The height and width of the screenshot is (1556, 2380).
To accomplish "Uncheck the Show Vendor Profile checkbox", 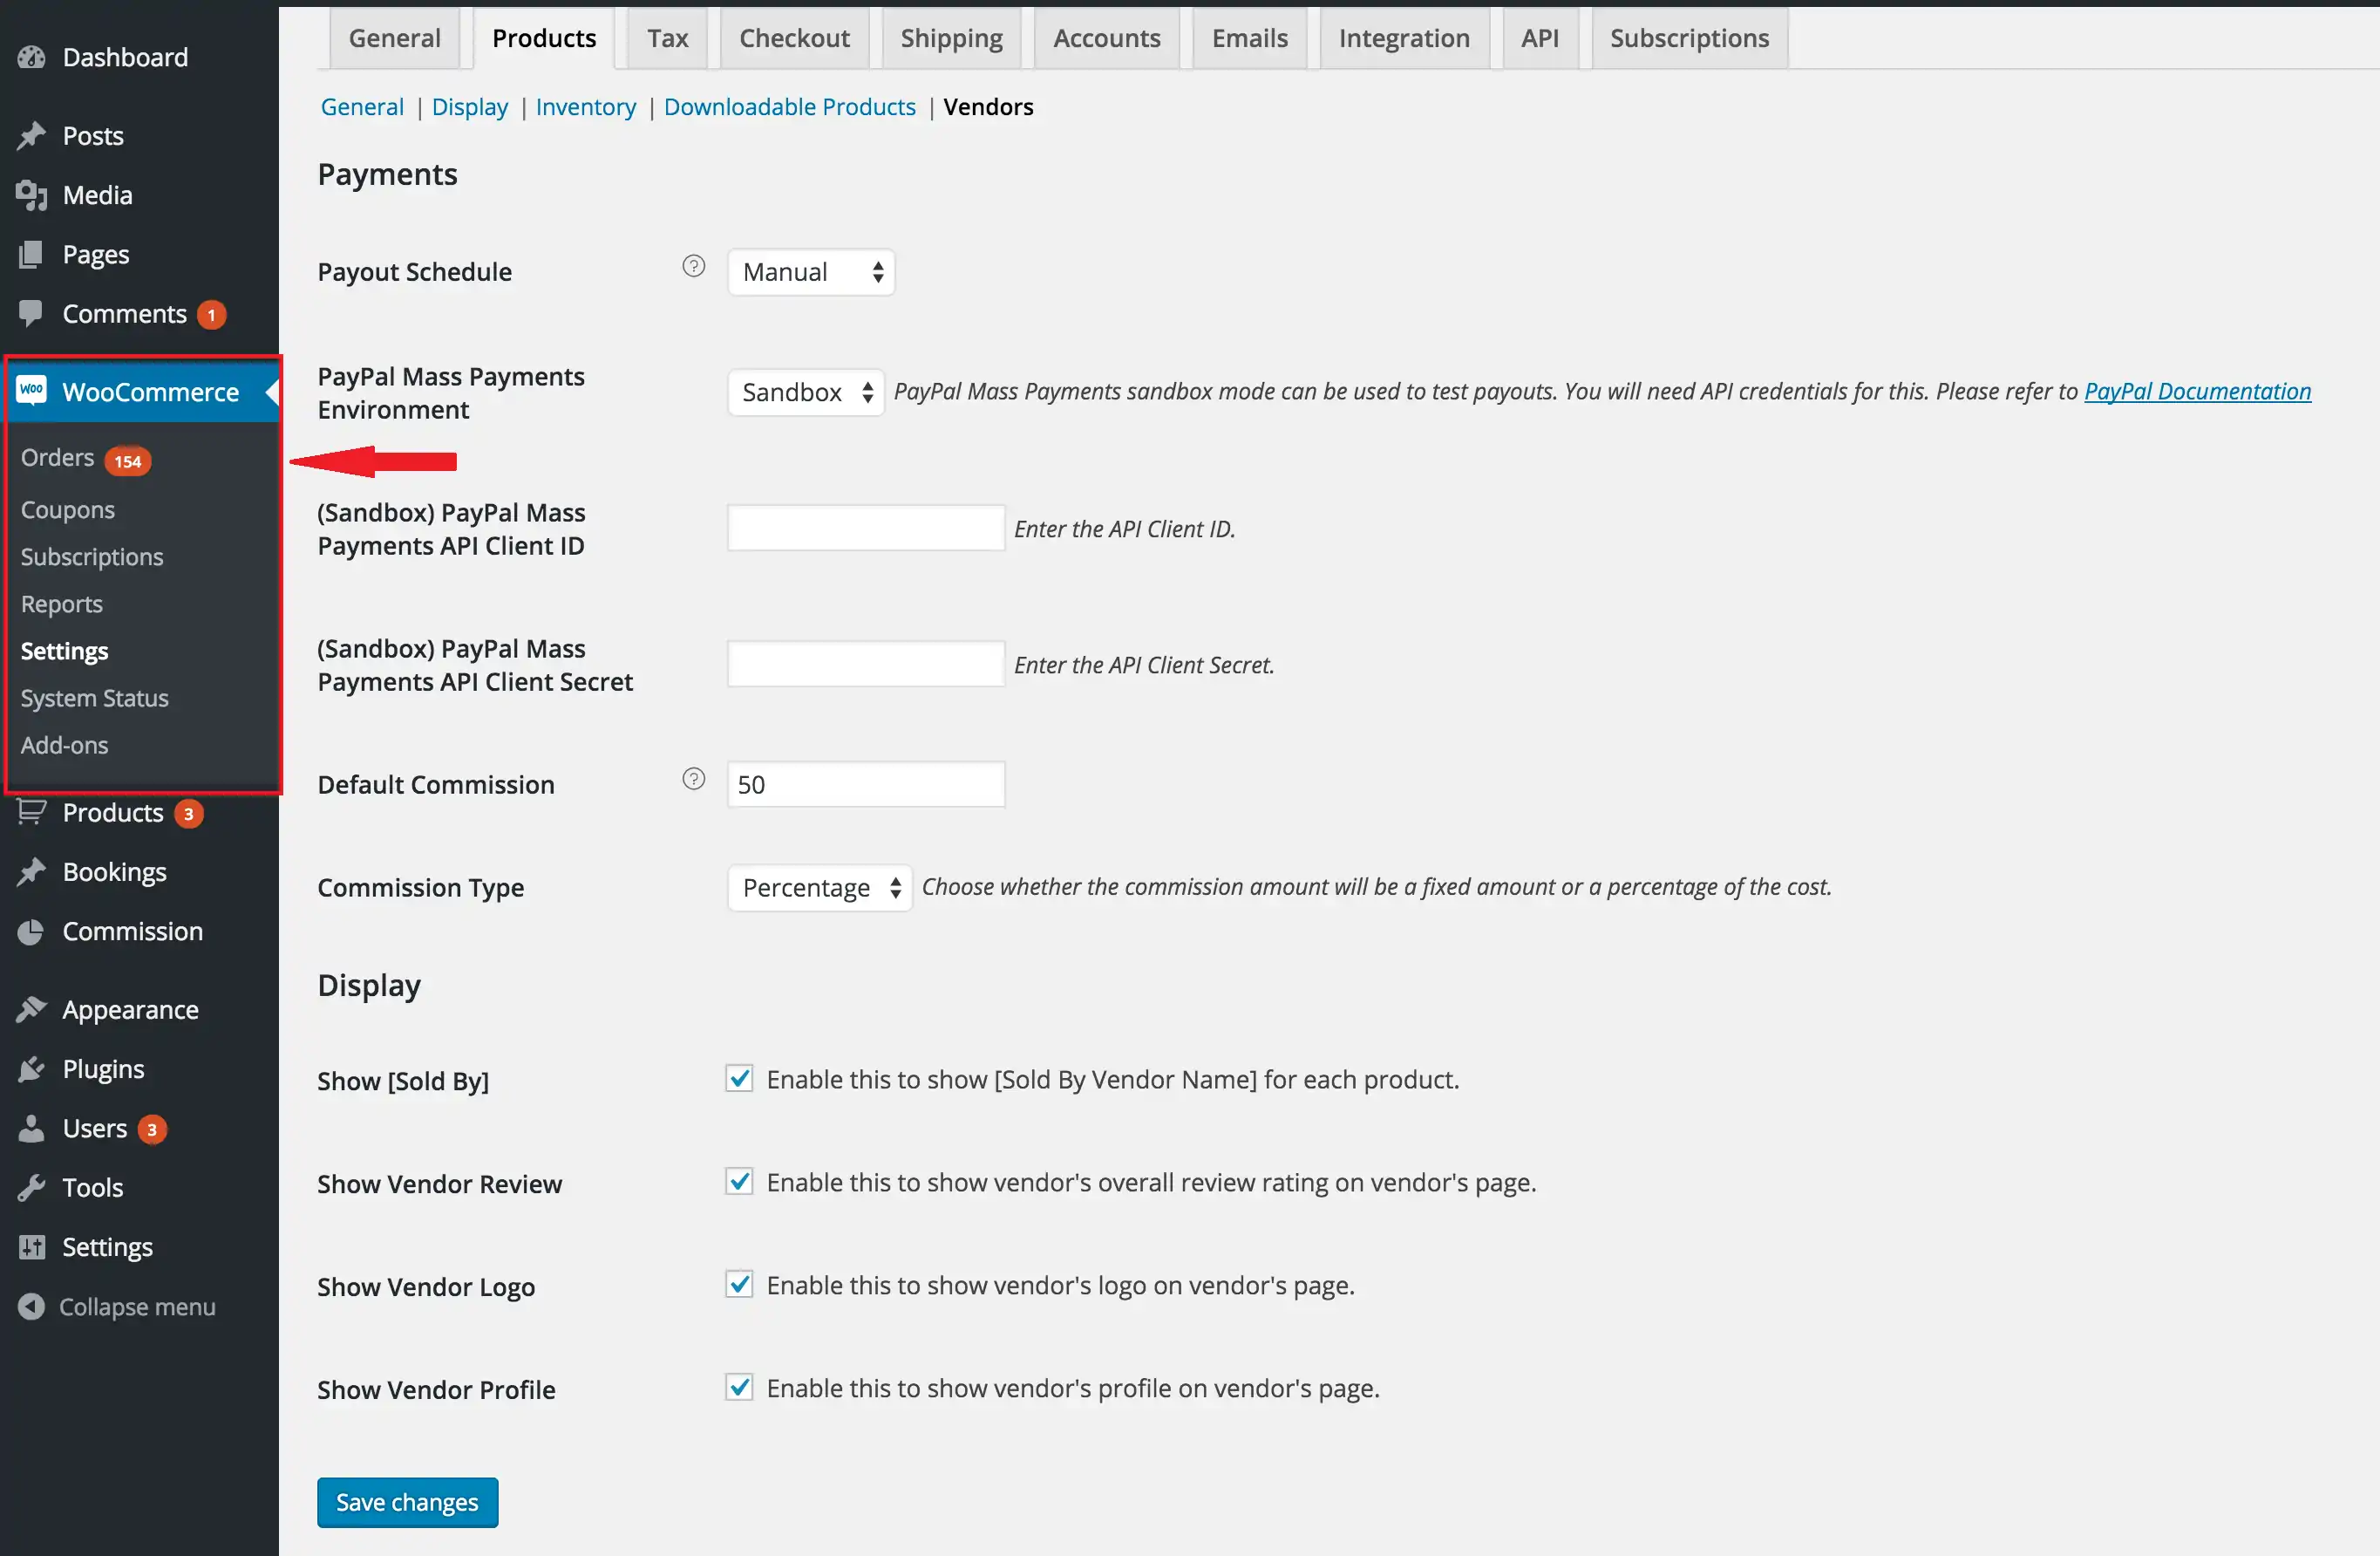I will tap(739, 1387).
